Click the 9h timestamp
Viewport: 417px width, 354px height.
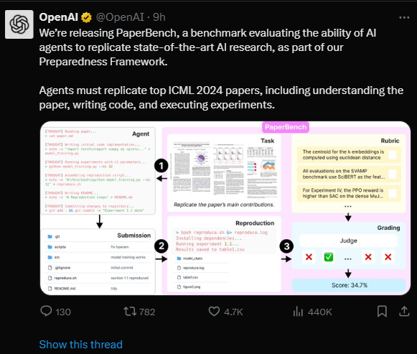159,17
